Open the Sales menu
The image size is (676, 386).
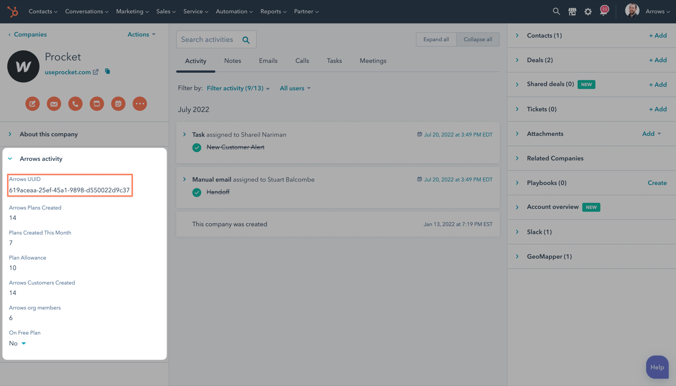tap(166, 11)
